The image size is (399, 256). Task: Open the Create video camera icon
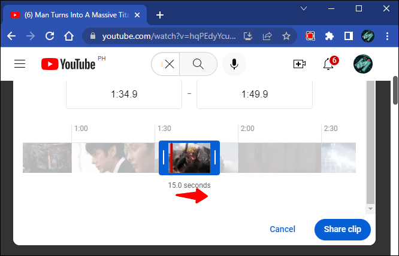click(300, 64)
